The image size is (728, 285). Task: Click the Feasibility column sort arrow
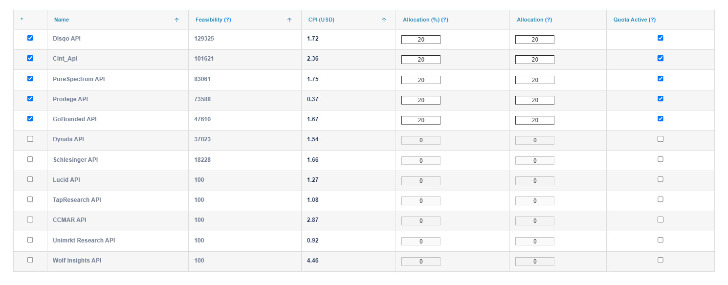(289, 20)
